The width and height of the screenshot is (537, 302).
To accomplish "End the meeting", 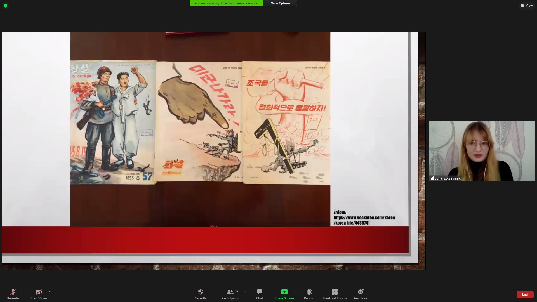I will 525,294.
